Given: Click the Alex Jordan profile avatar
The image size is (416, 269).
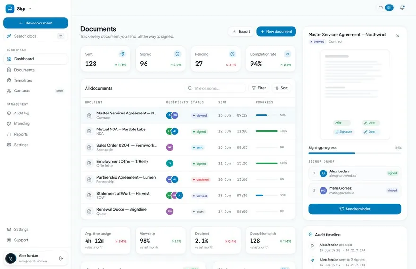Looking at the screenshot, I should click(10, 259).
